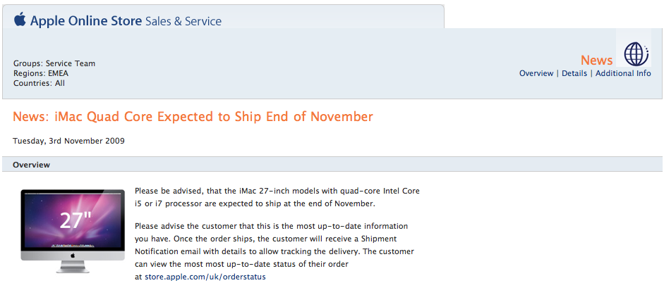The image size is (664, 302).
Task: Click the Sales & Service subtitle text
Action: (x=183, y=21)
